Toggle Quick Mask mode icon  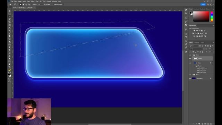(x=9, y=79)
